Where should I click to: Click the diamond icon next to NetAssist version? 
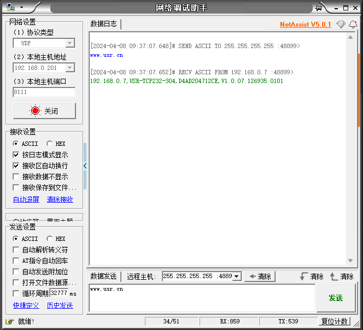click(x=341, y=25)
